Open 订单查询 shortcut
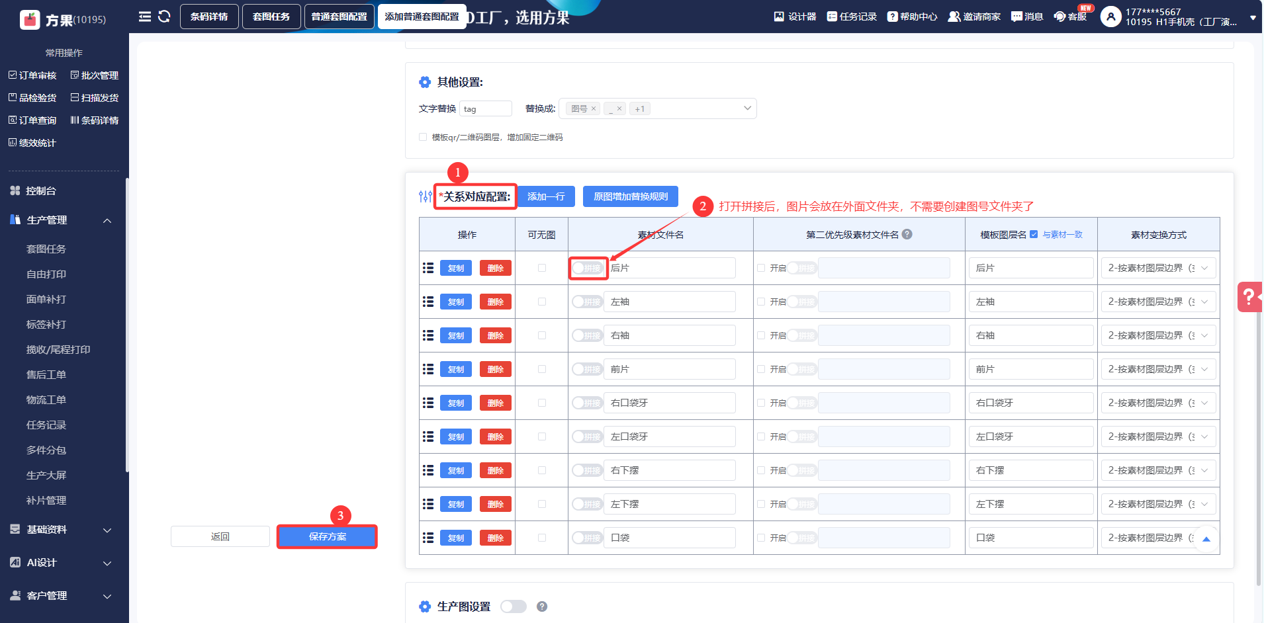 point(32,120)
